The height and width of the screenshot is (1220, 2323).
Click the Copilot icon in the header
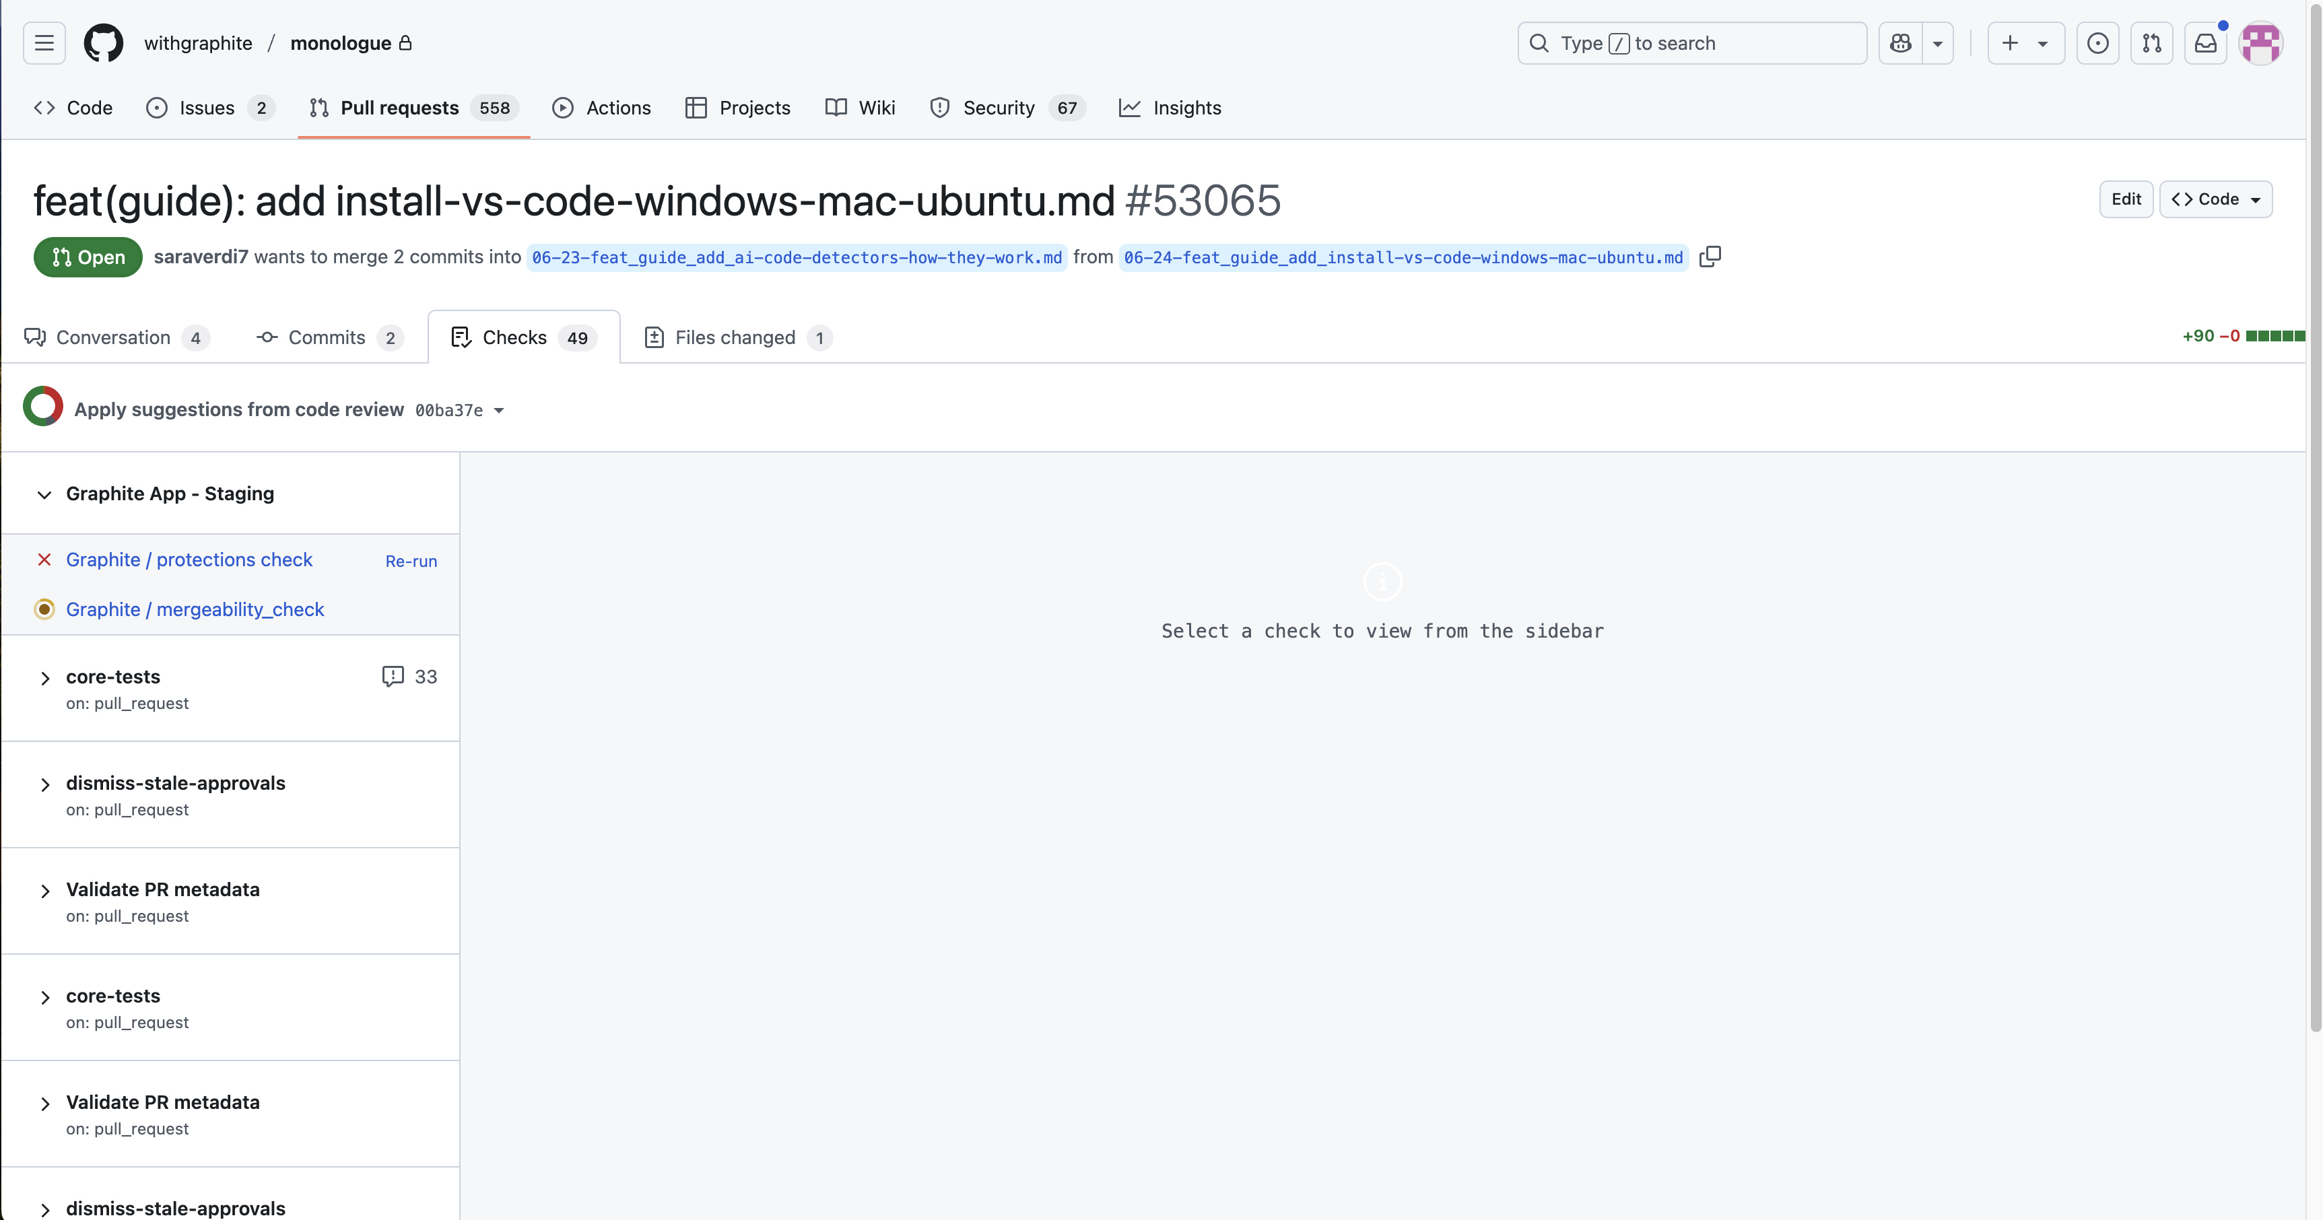1899,42
